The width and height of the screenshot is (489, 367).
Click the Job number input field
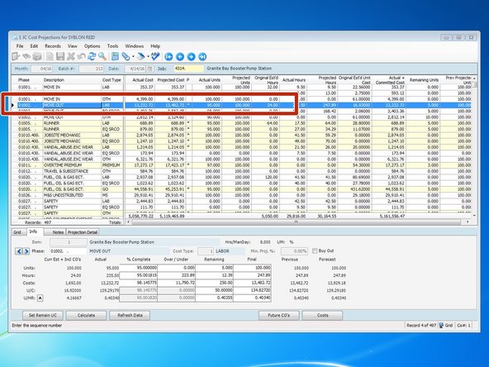coord(188,69)
